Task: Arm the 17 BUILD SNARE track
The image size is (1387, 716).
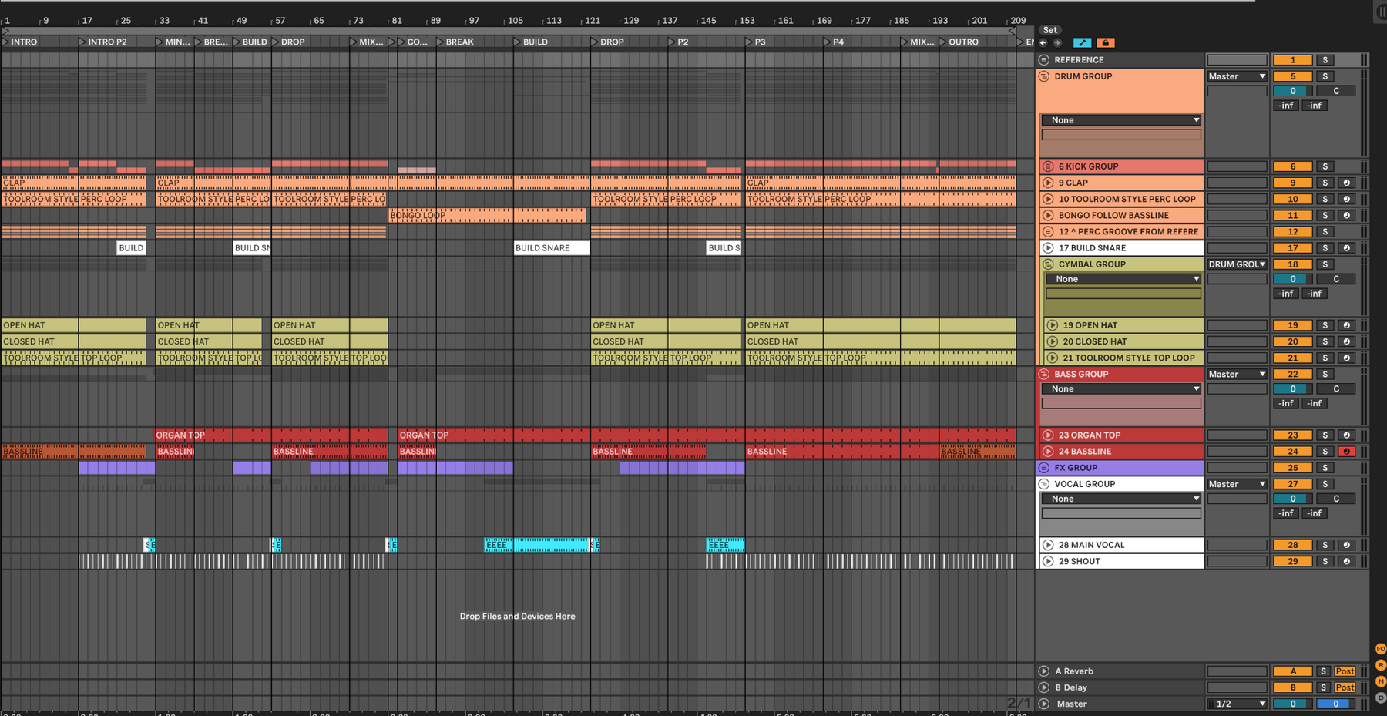Action: click(x=1346, y=248)
